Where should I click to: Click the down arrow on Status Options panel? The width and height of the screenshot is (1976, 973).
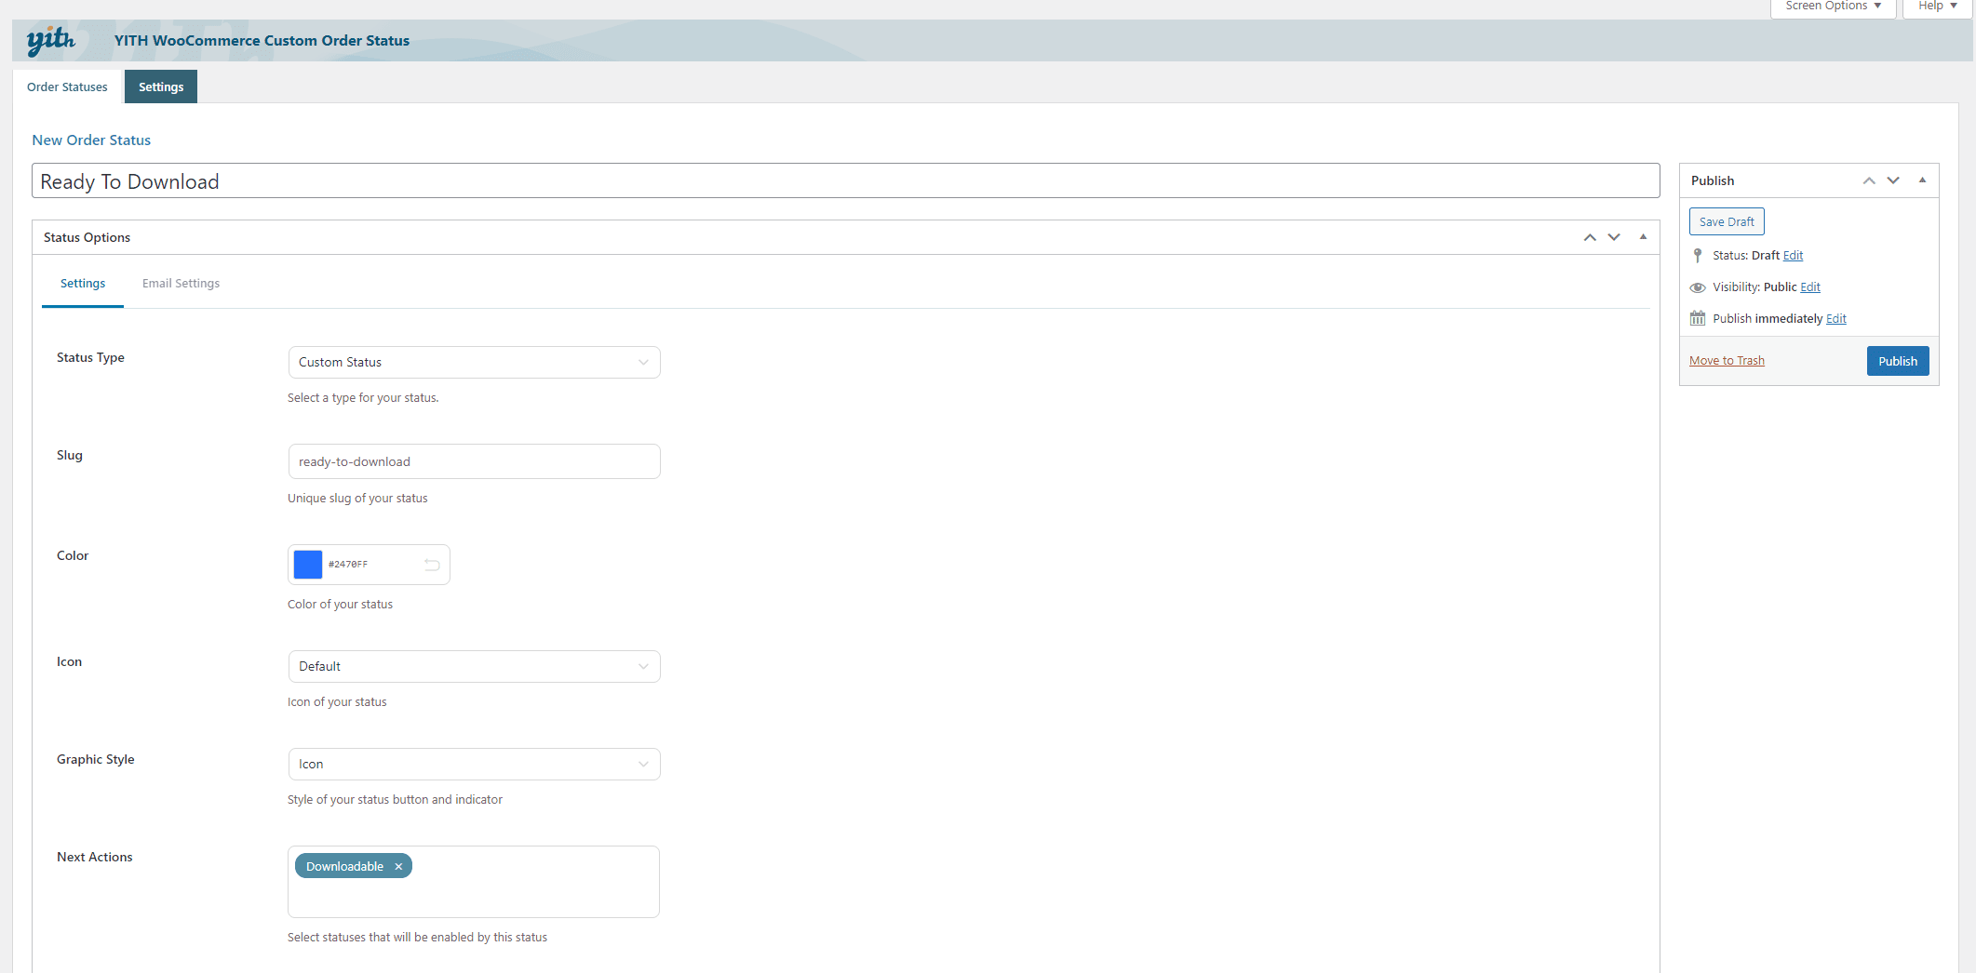(1614, 237)
